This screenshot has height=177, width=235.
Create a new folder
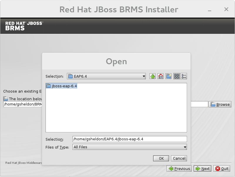[x=168, y=76]
